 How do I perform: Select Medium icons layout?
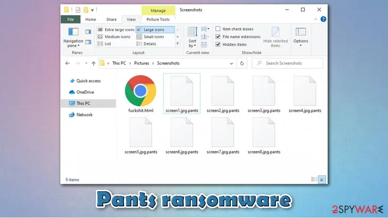pyautogui.click(x=114, y=37)
